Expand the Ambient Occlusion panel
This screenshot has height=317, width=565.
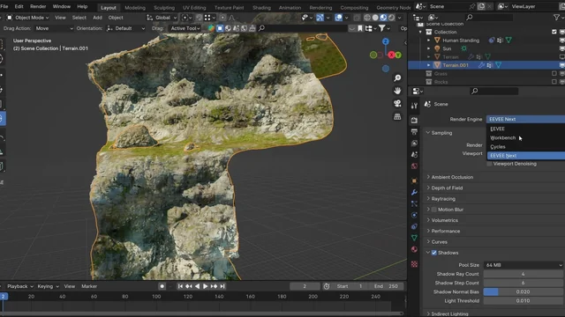pos(452,177)
